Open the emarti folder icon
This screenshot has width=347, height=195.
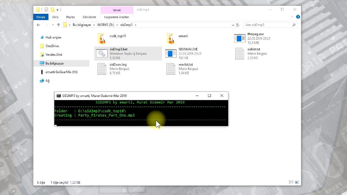pos(171,38)
